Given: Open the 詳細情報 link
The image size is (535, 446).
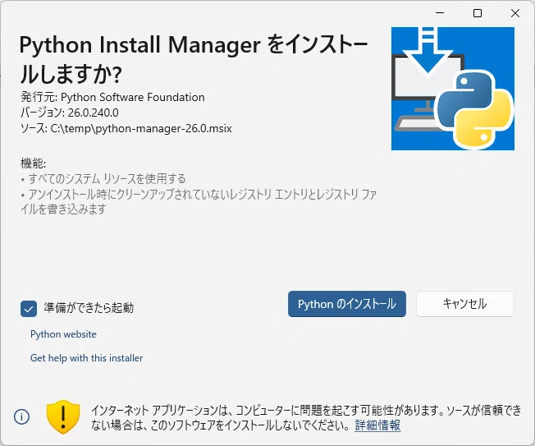Looking at the screenshot, I should click(377, 425).
